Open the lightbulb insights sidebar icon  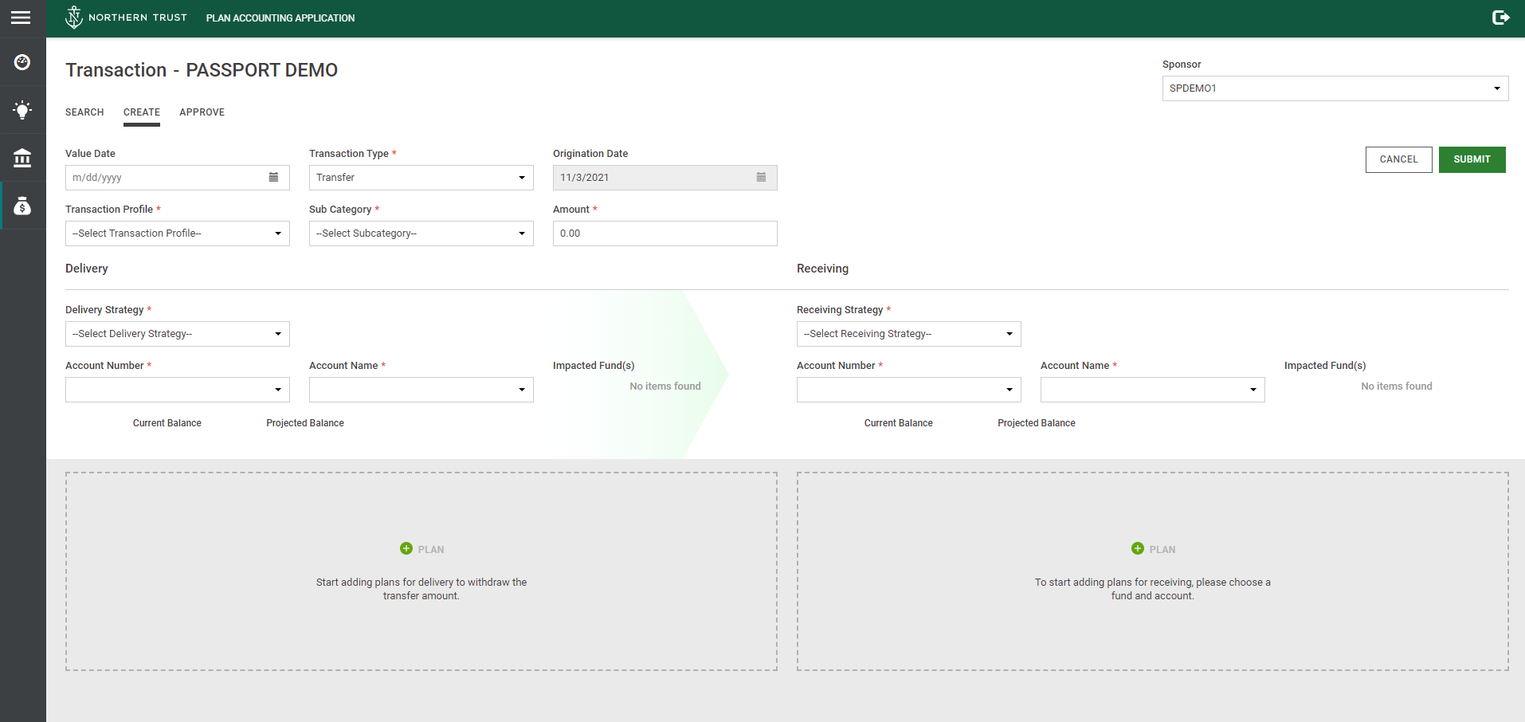pyautogui.click(x=22, y=110)
